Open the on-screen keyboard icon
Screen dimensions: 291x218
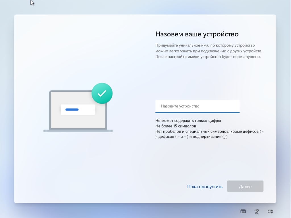pyautogui.click(x=243, y=211)
